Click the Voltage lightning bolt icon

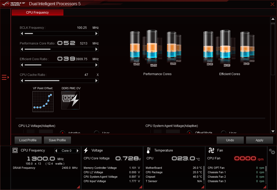[x=86, y=150]
